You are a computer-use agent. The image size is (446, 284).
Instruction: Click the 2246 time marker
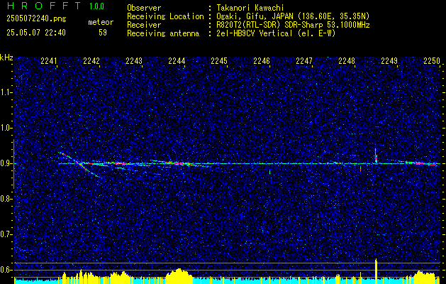pyautogui.click(x=262, y=60)
